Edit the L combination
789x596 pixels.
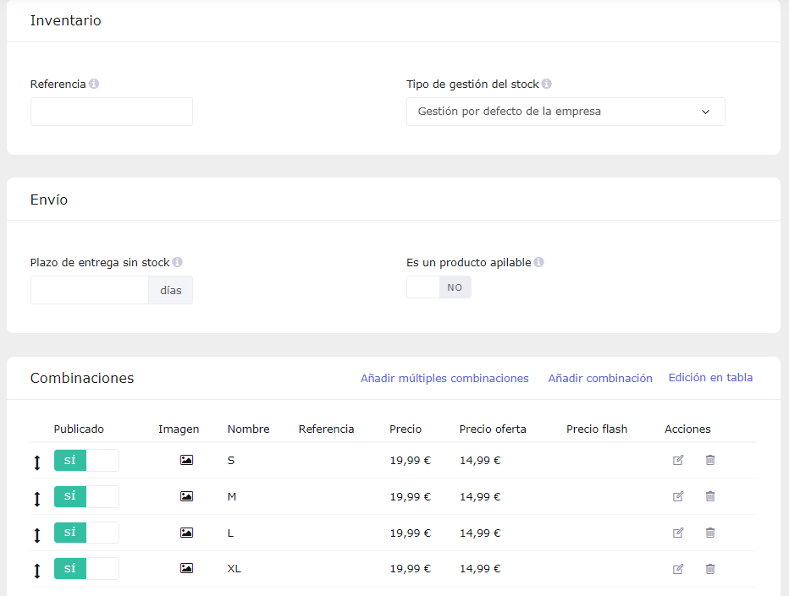pyautogui.click(x=678, y=533)
